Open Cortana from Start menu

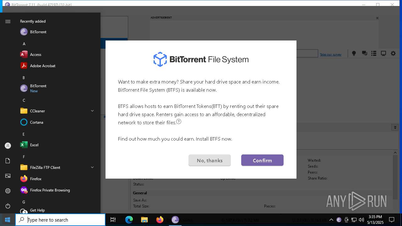58,122
